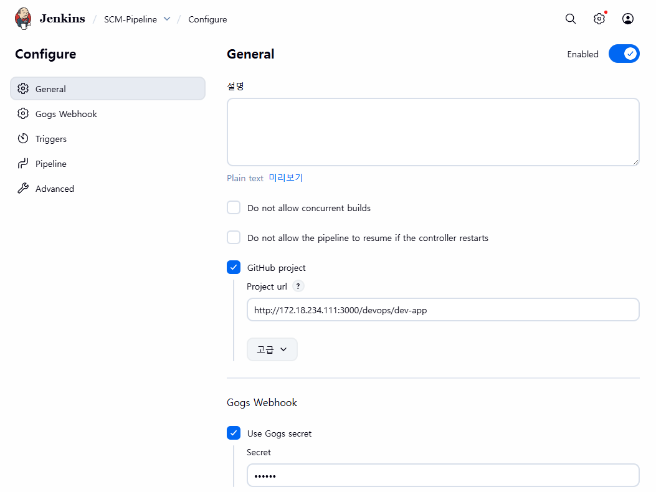Jump to Triggers section in sidebar
The width and height of the screenshot is (656, 492).
tap(108, 138)
